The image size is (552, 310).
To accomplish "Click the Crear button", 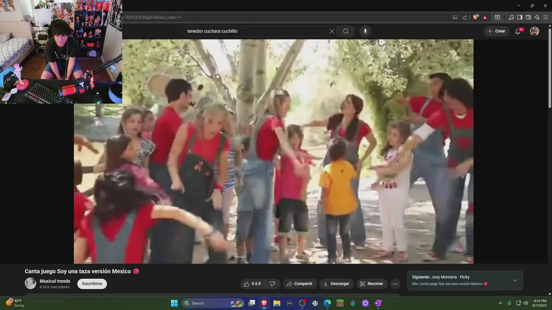I will coord(496,31).
